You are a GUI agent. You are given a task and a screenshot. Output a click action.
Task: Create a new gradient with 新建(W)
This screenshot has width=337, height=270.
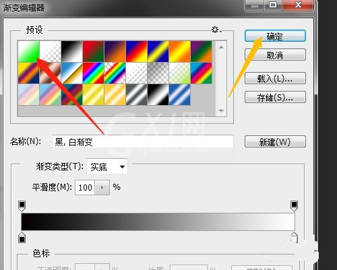coord(275,141)
